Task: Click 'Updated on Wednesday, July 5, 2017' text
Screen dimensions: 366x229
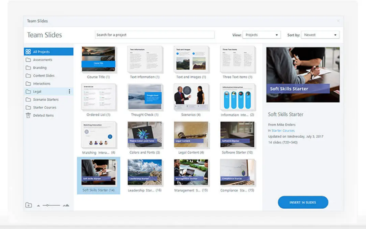Action: pyautogui.click(x=296, y=137)
